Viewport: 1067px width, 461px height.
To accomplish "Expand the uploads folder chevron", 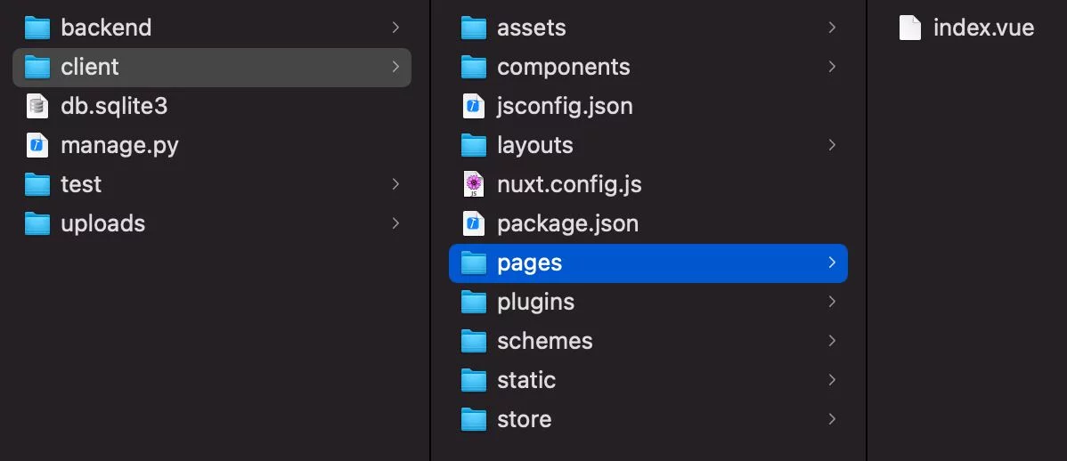I will (395, 223).
